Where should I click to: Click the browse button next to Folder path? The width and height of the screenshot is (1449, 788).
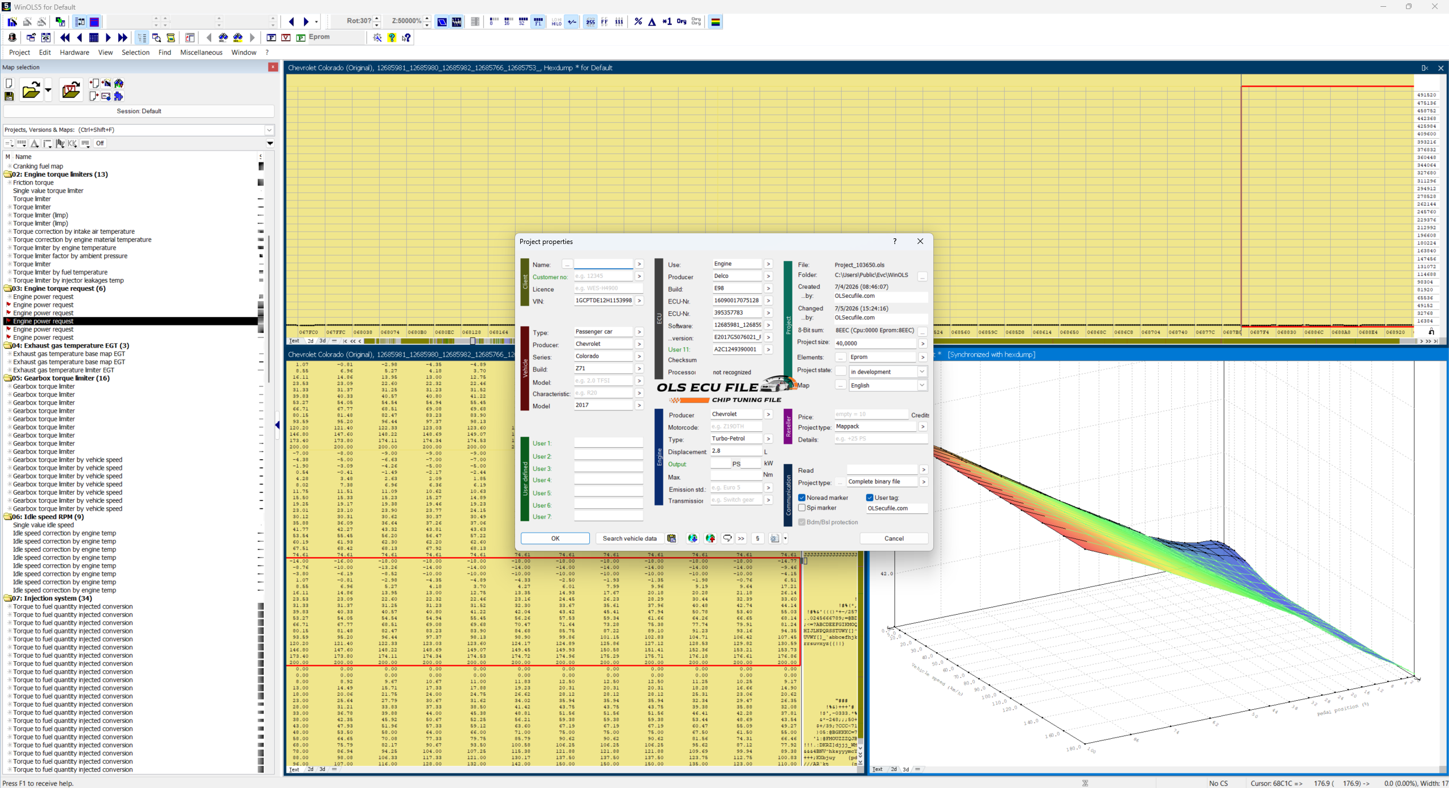coord(923,277)
